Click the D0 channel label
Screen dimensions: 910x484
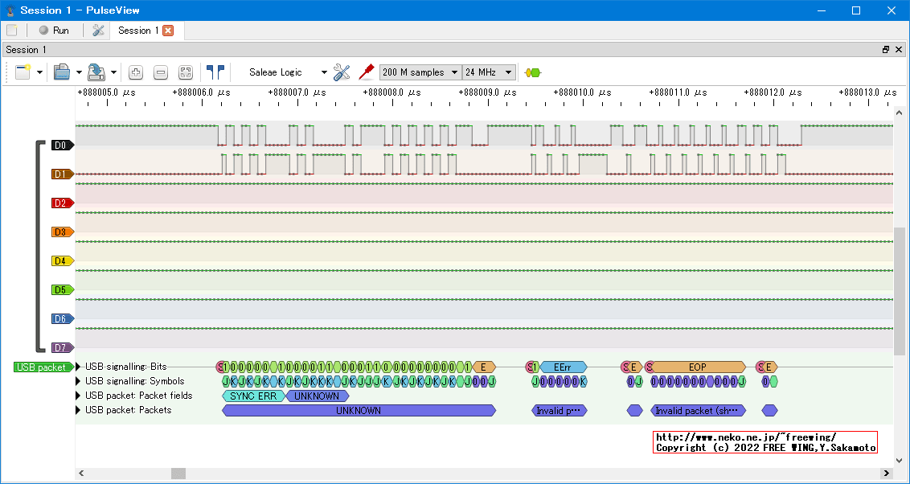(x=62, y=146)
